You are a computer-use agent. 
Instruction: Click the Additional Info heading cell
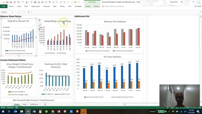(82, 16)
